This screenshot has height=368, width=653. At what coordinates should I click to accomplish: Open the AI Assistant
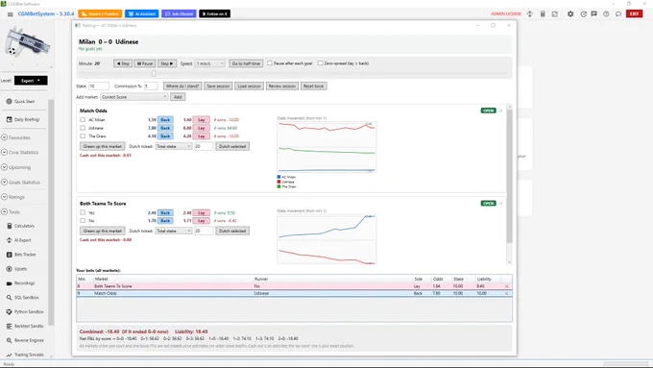click(142, 13)
